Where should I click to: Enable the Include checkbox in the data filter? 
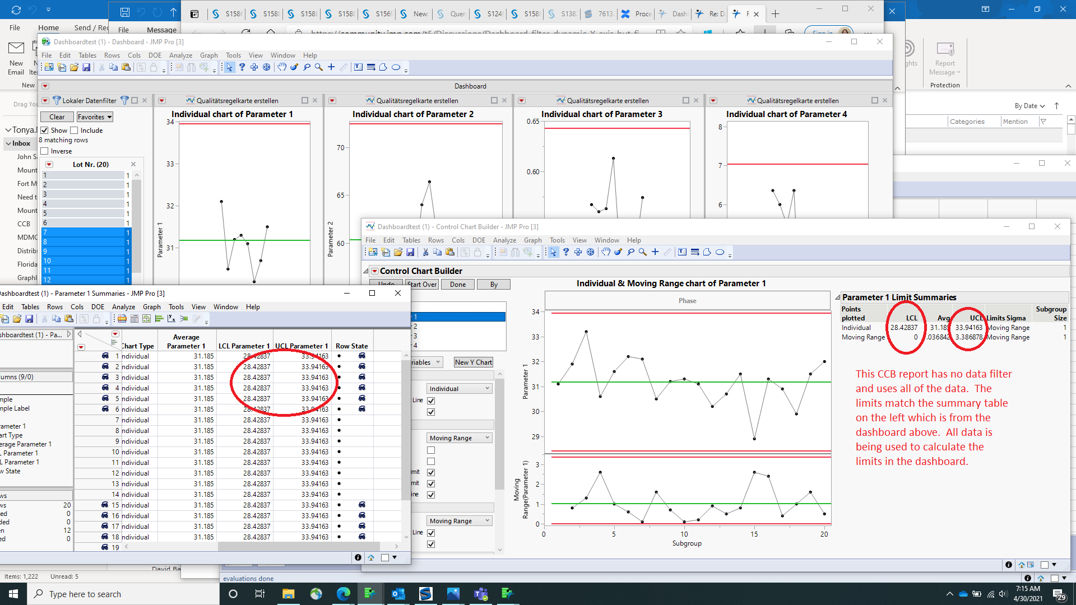pyautogui.click(x=74, y=130)
